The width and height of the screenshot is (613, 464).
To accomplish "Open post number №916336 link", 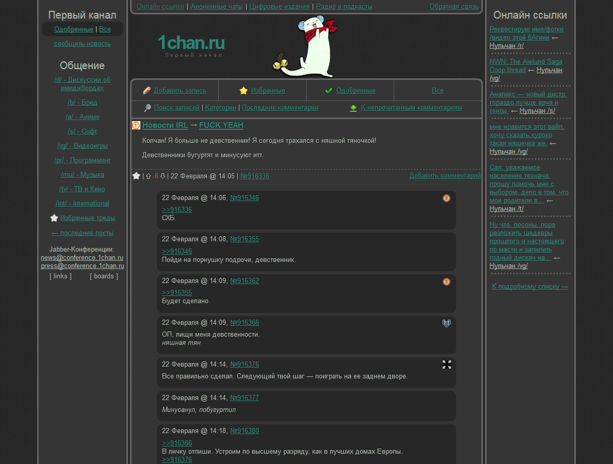I will click(x=255, y=176).
